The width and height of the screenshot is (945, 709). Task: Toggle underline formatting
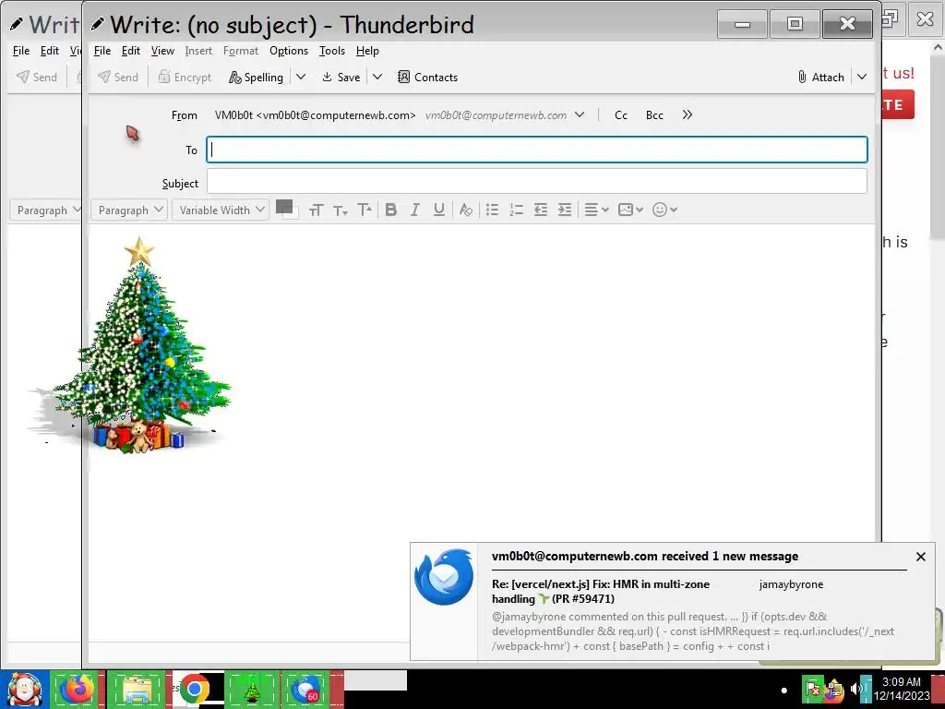(x=438, y=210)
